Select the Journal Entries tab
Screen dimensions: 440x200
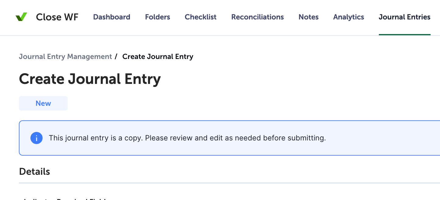[404, 17]
